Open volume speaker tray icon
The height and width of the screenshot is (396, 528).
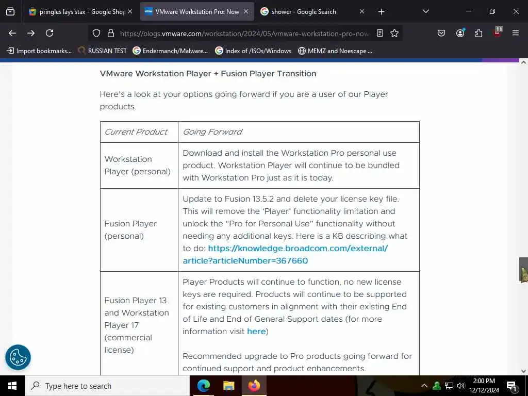point(460,386)
